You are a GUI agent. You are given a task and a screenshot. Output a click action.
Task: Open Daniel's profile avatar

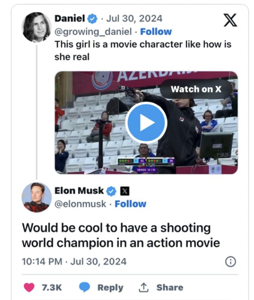point(37,27)
